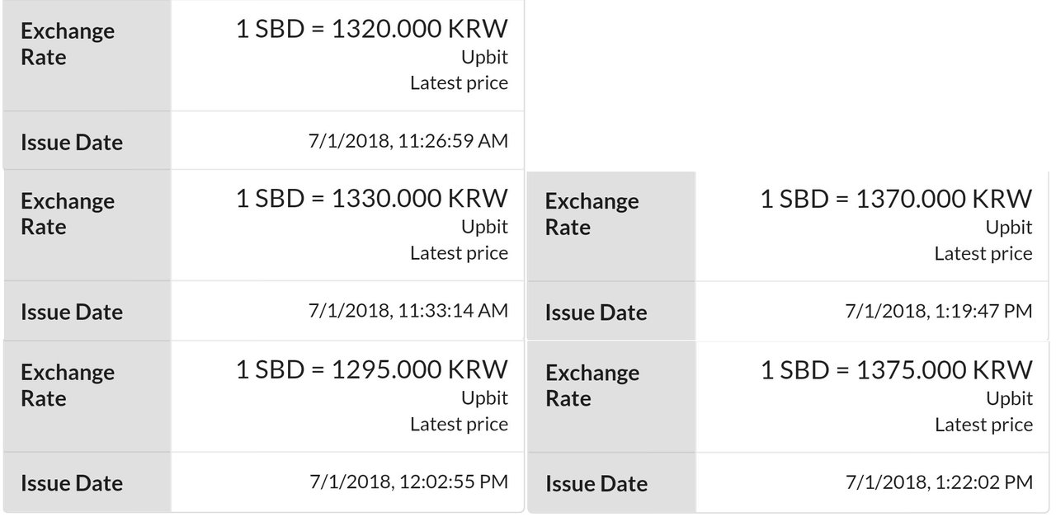Image resolution: width=1056 pixels, height=517 pixels.
Task: Click the 1 SBD = 1320.000 KRW rate
Action: pos(372,29)
